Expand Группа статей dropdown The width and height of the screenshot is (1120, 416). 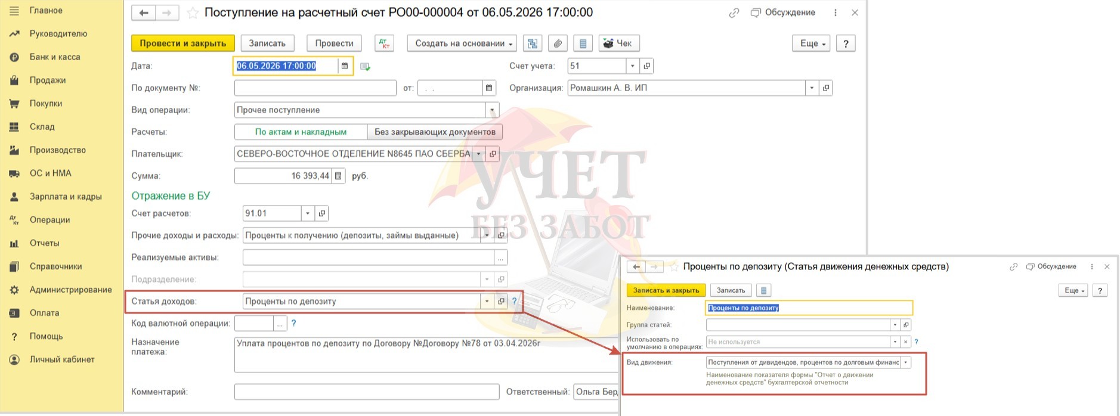(x=895, y=325)
